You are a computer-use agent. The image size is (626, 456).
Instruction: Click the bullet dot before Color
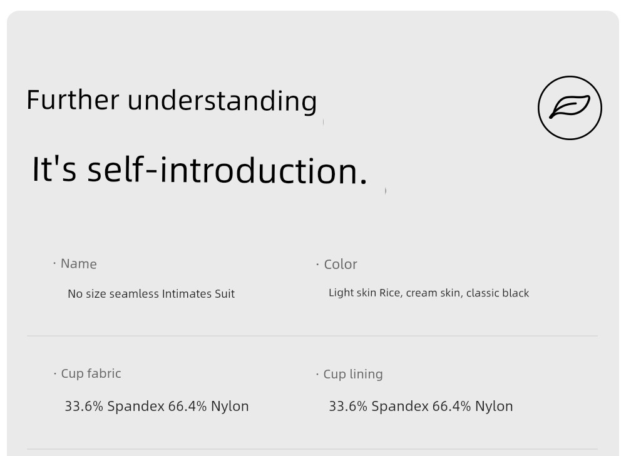pyautogui.click(x=317, y=264)
